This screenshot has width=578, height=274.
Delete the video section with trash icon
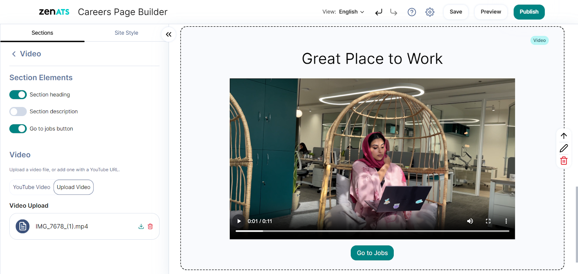coord(564,161)
